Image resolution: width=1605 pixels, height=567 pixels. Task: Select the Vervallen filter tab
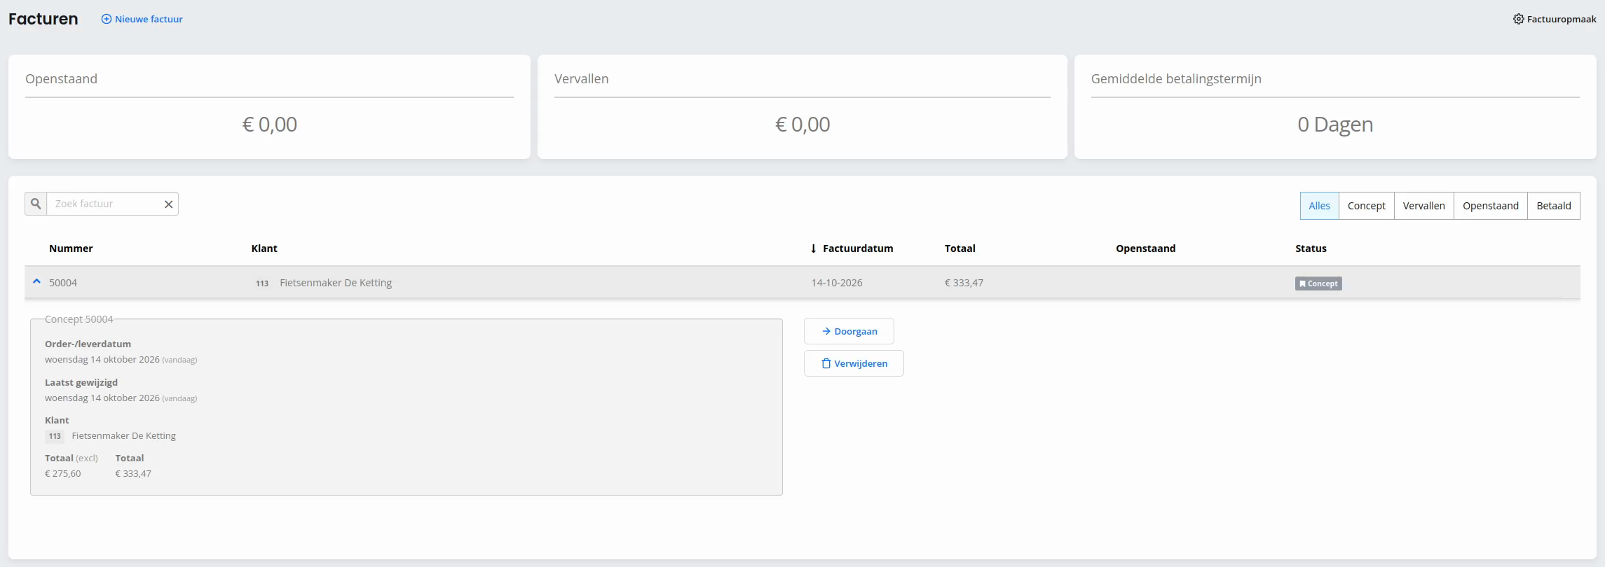click(1424, 206)
